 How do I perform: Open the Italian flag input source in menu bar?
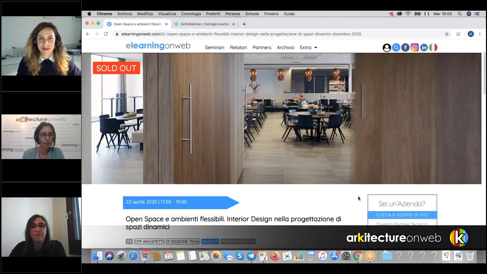[x=427, y=14]
